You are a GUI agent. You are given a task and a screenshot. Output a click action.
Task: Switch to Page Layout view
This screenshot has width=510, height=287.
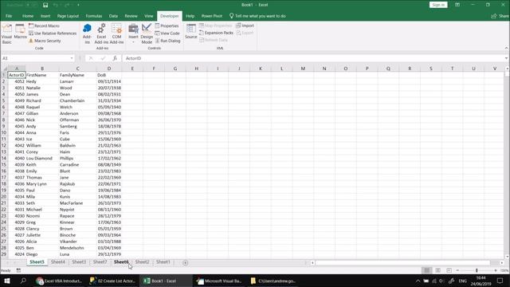(437, 270)
